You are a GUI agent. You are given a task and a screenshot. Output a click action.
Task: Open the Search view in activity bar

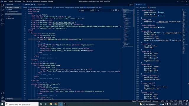pos(2,10)
